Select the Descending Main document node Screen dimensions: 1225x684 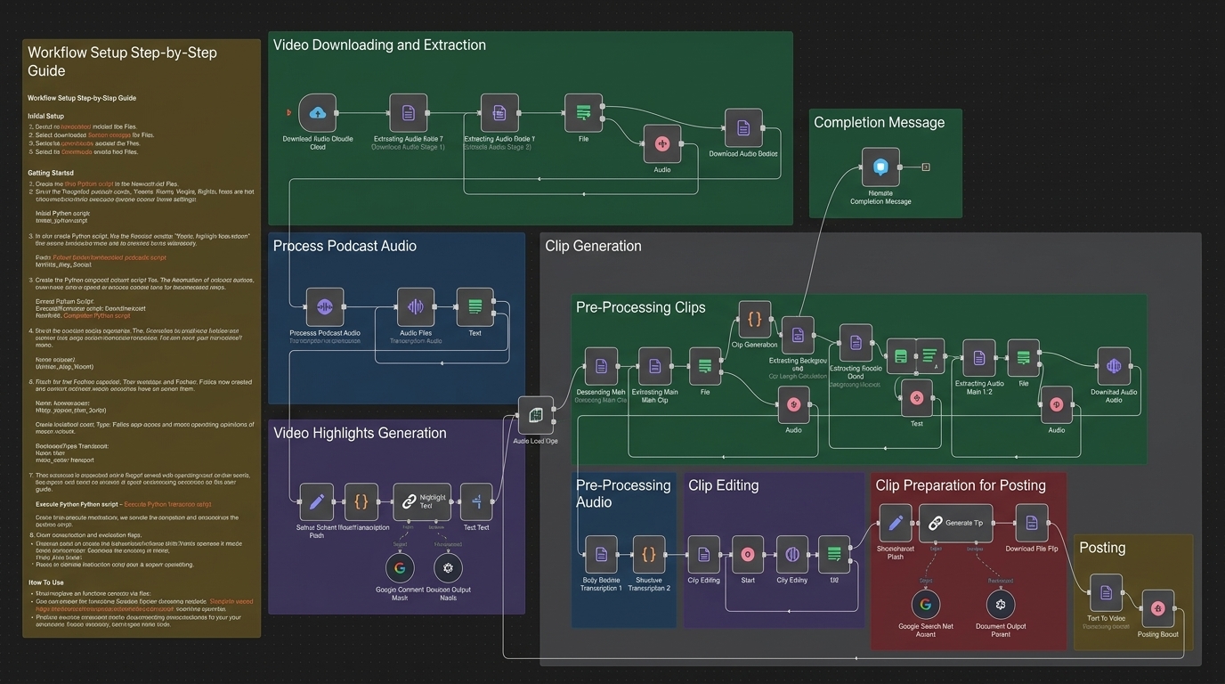coord(601,366)
